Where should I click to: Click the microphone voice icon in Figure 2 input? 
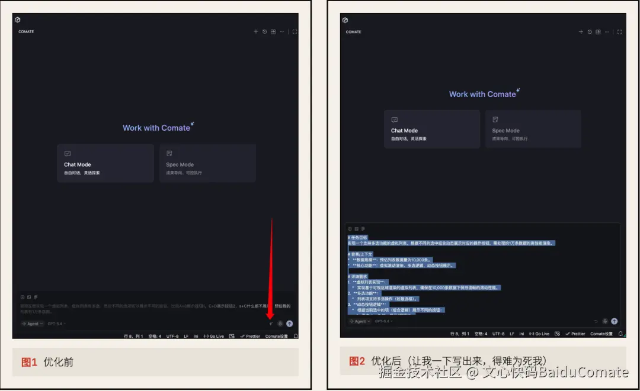[605, 321]
